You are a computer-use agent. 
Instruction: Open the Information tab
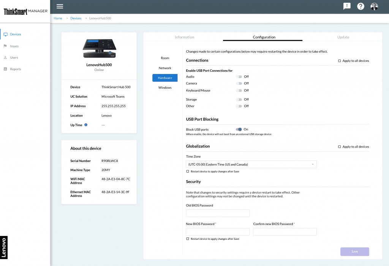click(x=184, y=37)
